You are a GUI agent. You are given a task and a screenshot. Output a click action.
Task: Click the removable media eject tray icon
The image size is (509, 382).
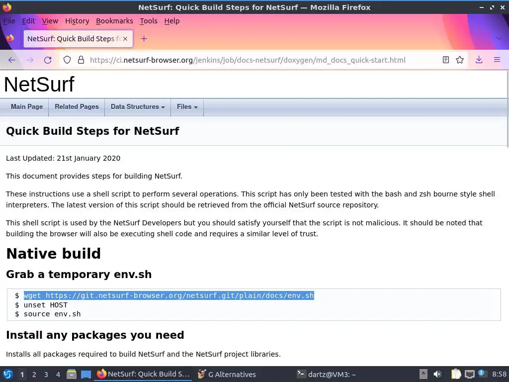pyautogui.click(x=424, y=374)
